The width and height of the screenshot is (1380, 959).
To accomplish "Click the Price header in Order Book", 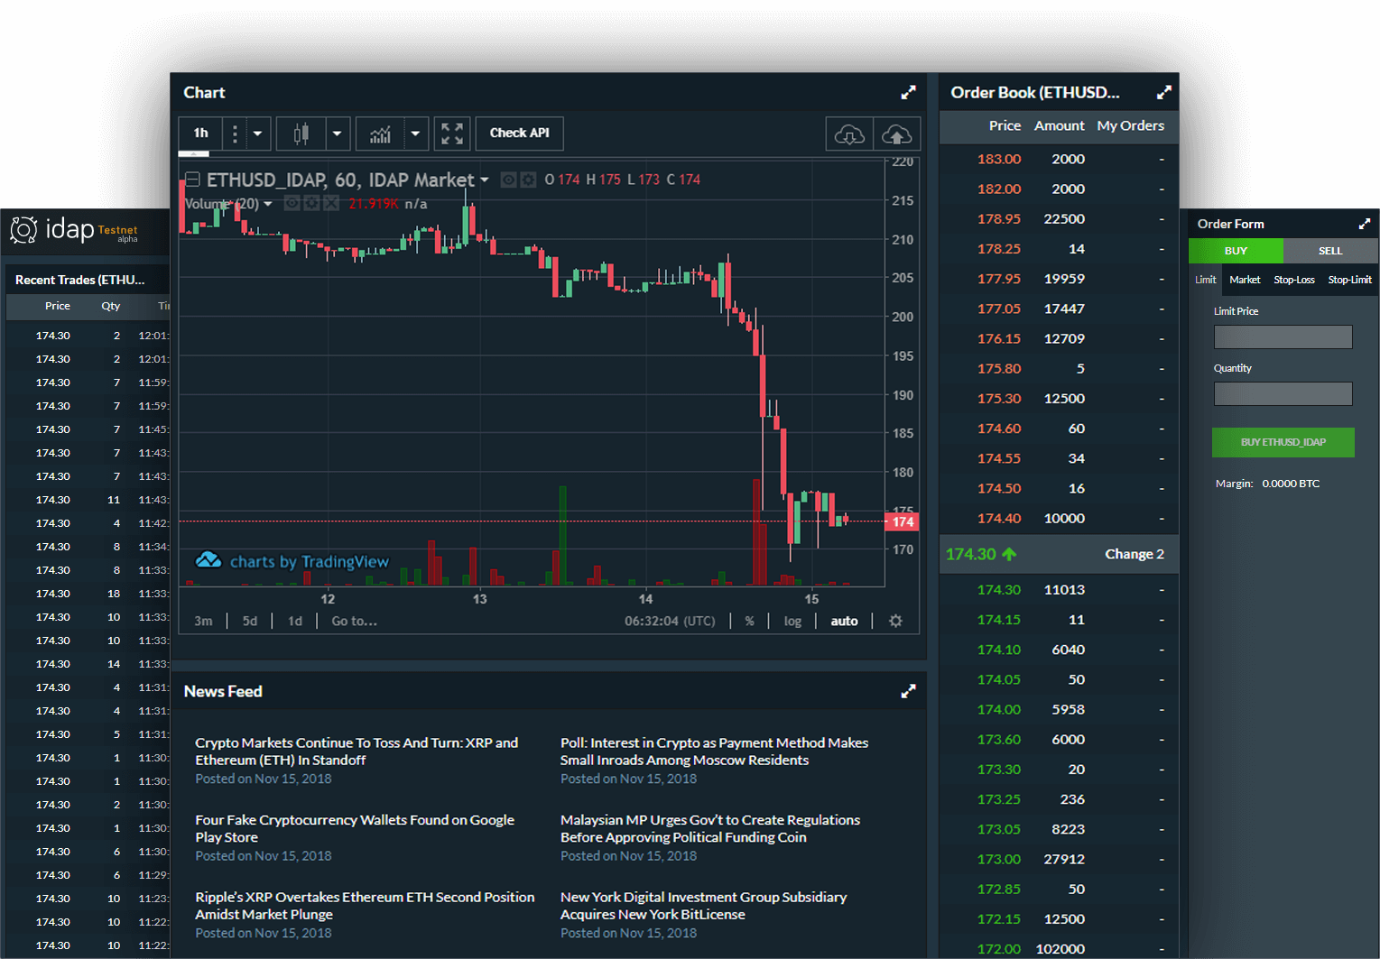I will point(1005,125).
